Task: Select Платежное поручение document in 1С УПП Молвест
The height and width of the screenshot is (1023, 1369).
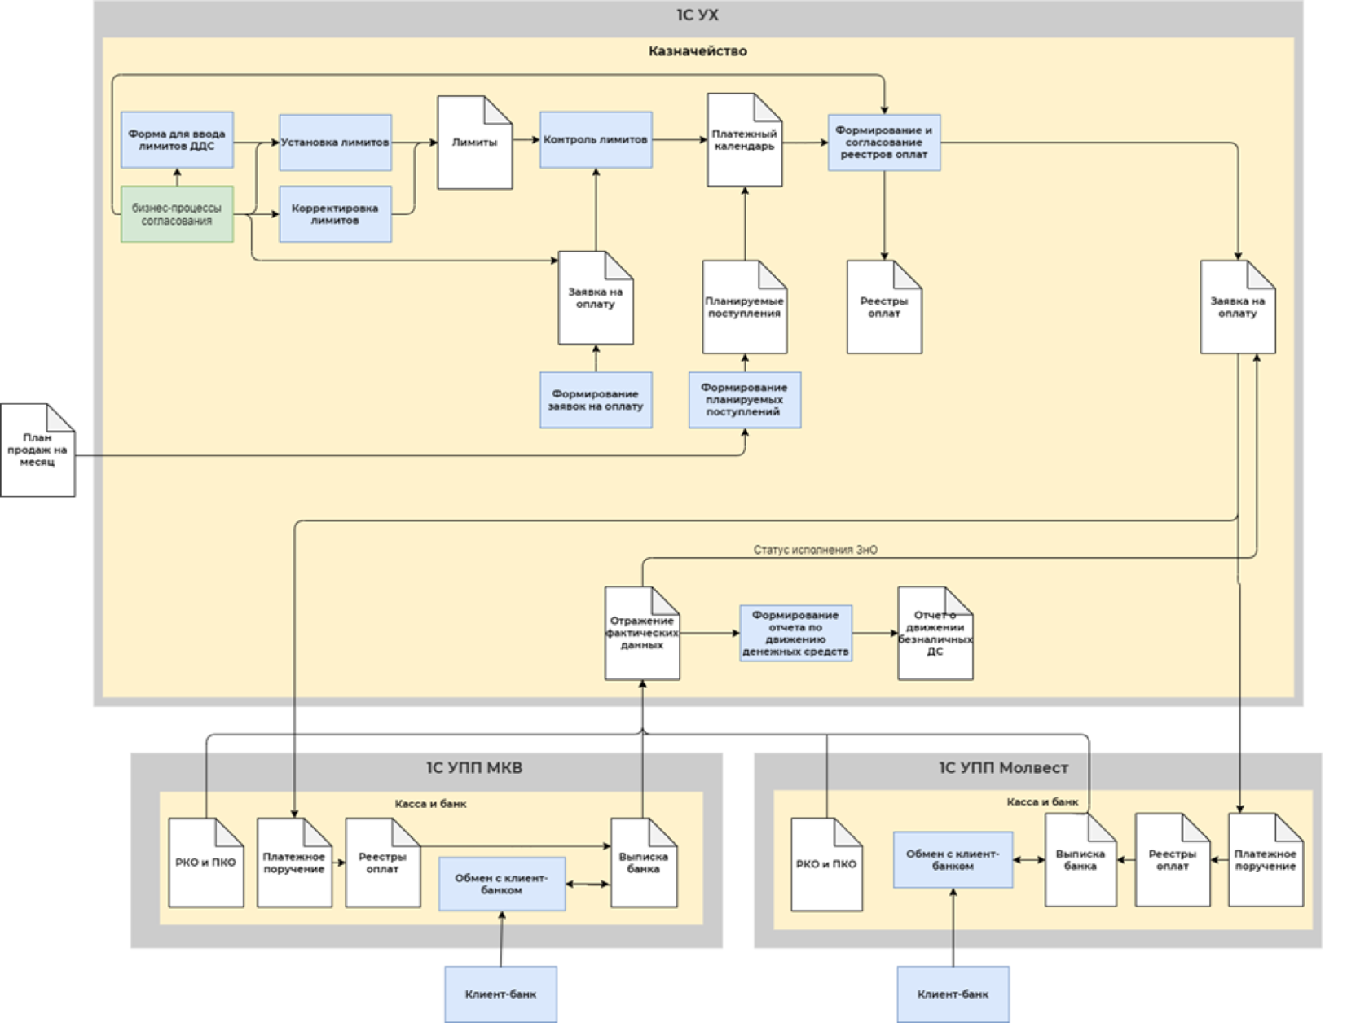Action: (x=1266, y=860)
